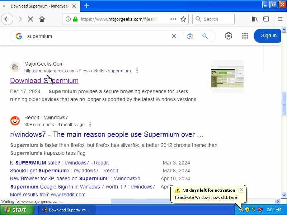Click the Sign in button

(267, 35)
